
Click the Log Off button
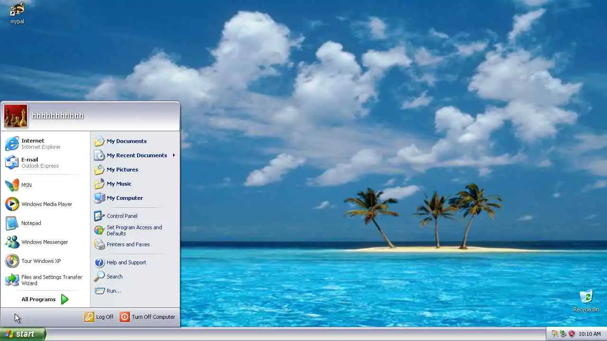pos(99,317)
